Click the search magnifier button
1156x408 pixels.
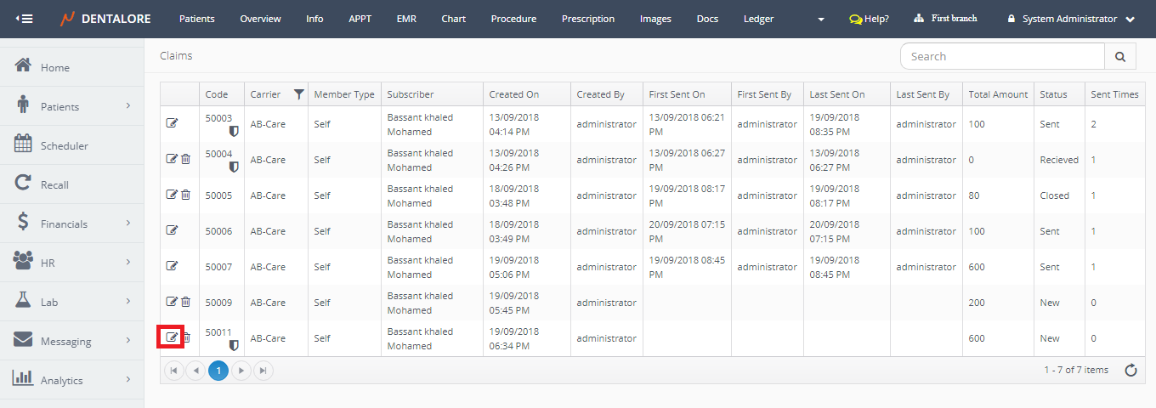click(x=1119, y=57)
